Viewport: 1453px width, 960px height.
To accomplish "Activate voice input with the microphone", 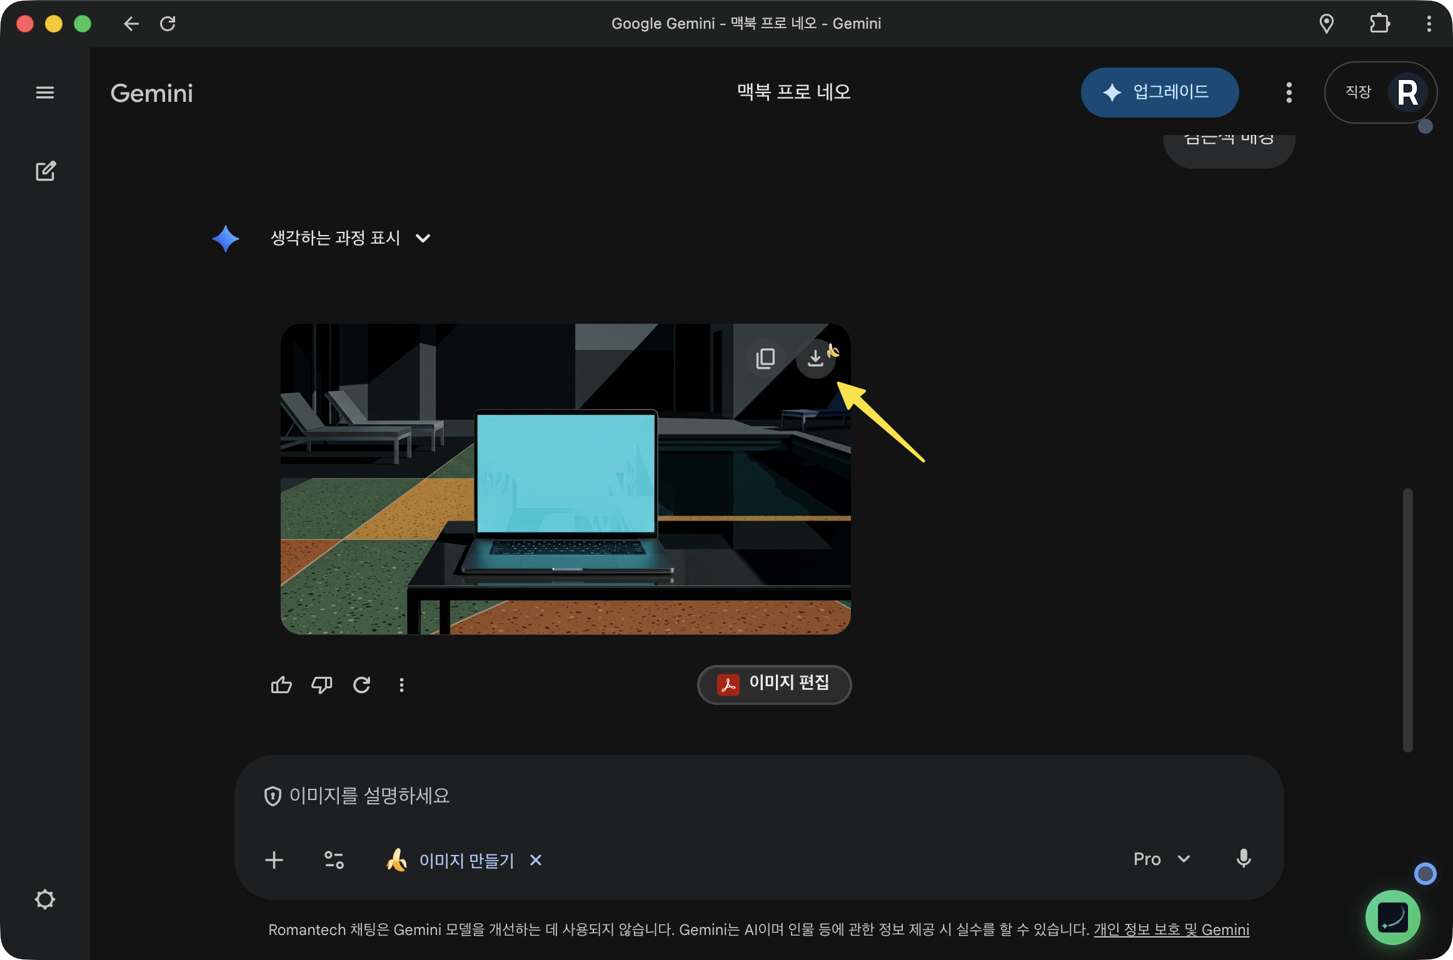I will pyautogui.click(x=1244, y=859).
